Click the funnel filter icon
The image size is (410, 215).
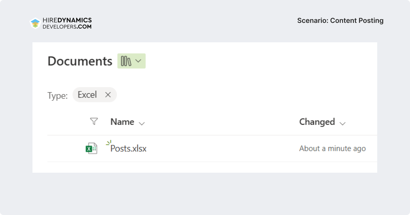94,121
